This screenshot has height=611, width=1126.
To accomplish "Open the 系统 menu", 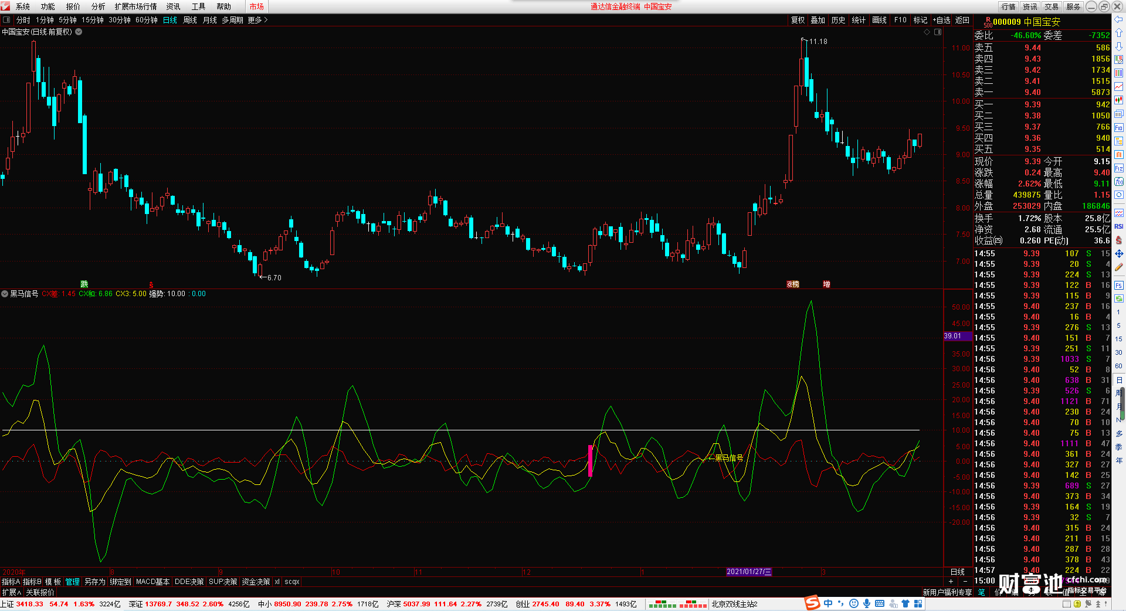I will coord(23,6).
